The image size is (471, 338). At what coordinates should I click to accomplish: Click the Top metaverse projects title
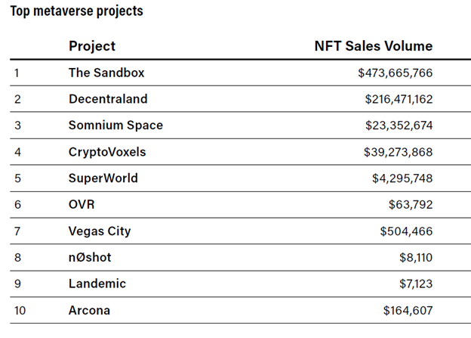(x=77, y=11)
